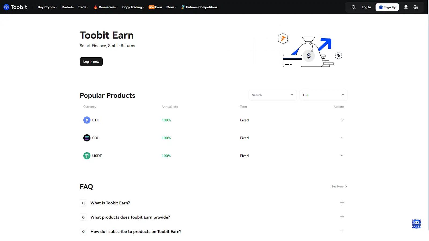Open the currency Search dropdown
The height and width of the screenshot is (241, 429).
click(272, 95)
